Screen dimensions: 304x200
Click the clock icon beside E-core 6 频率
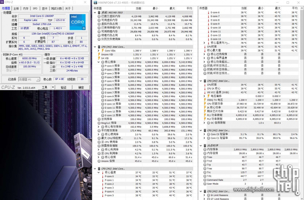pyautogui.click(x=103, y=89)
